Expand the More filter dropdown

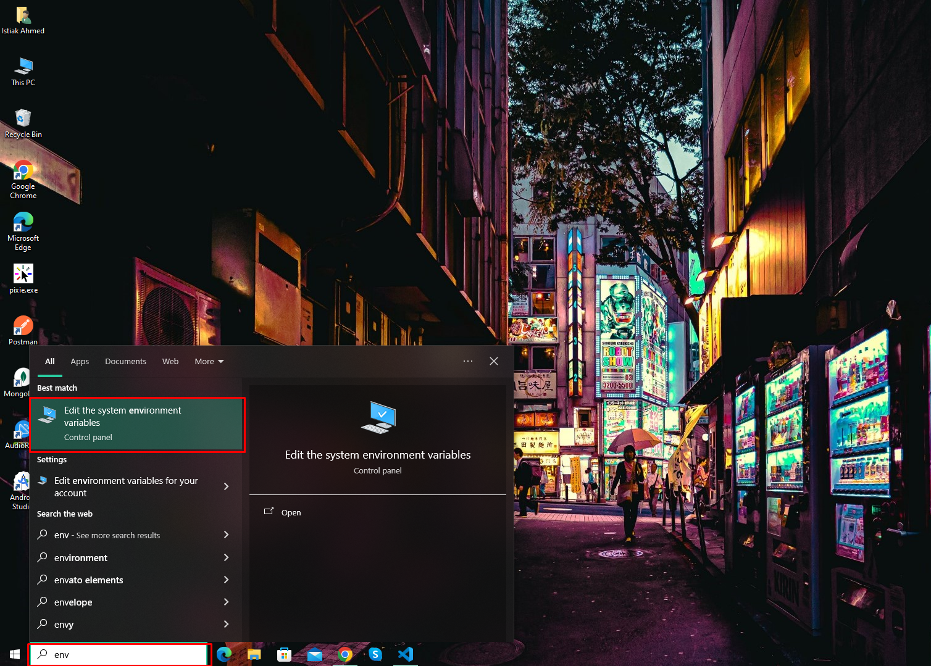pyautogui.click(x=209, y=361)
